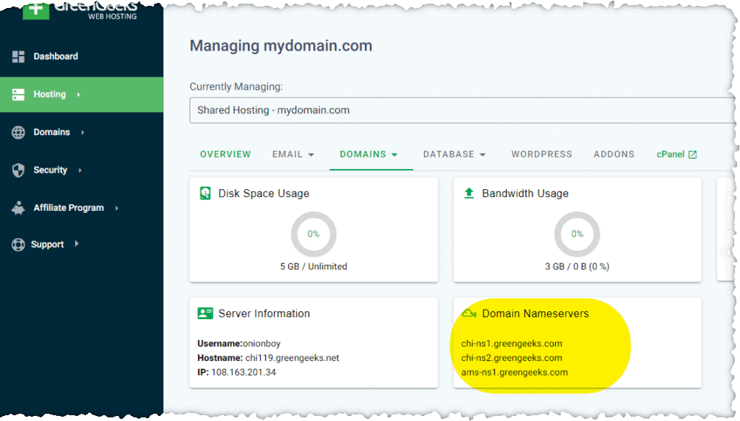Click the Server Information card icon

pyautogui.click(x=205, y=313)
